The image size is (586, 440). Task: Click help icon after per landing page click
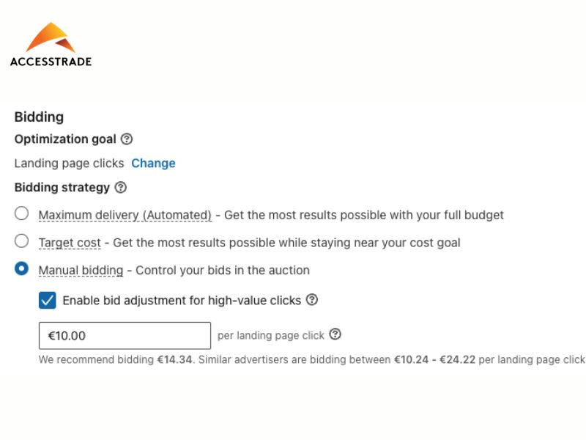click(335, 334)
